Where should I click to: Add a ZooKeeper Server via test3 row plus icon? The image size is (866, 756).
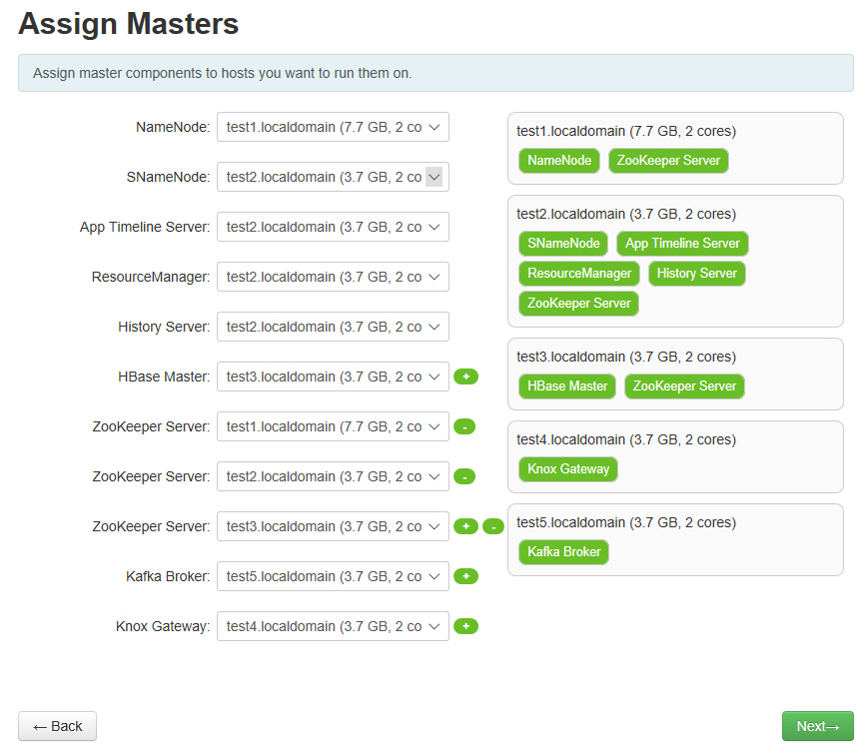click(465, 526)
